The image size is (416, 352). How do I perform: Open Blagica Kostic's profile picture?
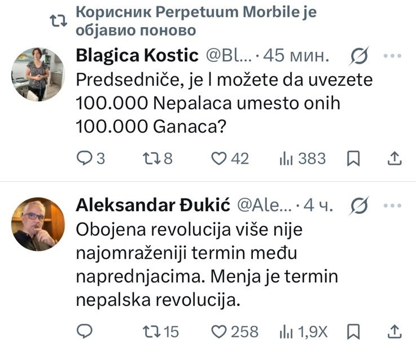tap(38, 74)
